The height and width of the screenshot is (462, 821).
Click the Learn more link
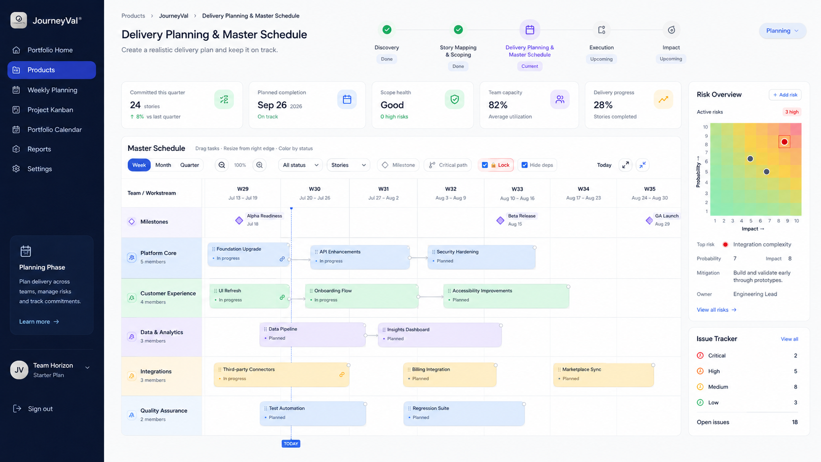[x=39, y=322]
